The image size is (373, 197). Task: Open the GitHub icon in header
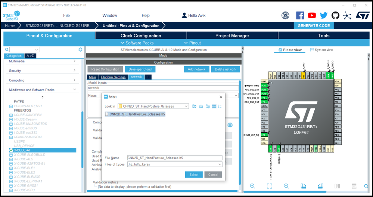[x=335, y=15]
